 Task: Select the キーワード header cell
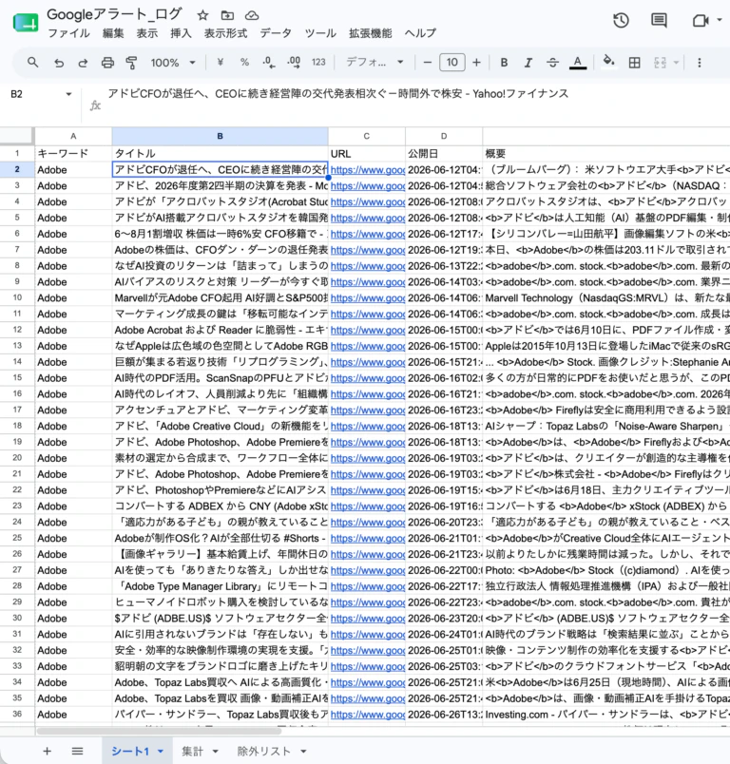click(73, 154)
